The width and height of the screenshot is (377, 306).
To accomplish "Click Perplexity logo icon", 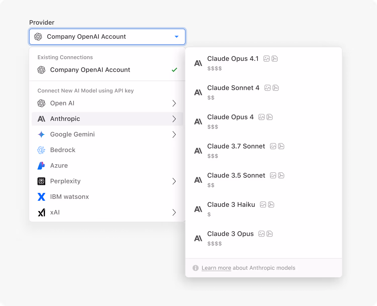I will [41, 181].
